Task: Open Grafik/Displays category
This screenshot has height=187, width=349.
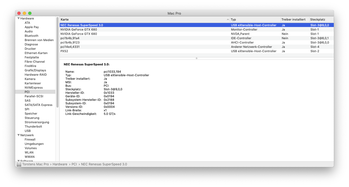Action: pyautogui.click(x=35, y=70)
